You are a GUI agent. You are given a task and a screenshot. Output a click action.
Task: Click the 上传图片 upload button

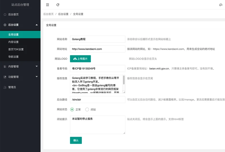(x=80, y=59)
